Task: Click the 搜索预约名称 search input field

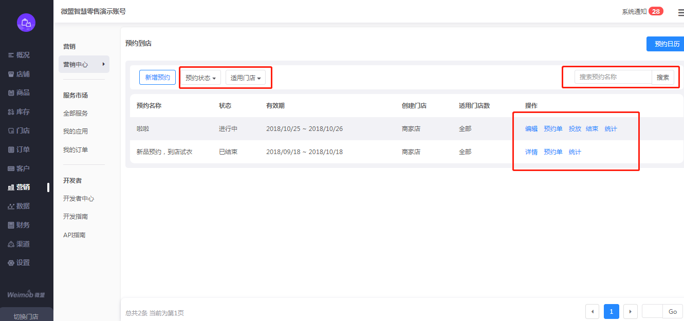Action: (x=613, y=77)
